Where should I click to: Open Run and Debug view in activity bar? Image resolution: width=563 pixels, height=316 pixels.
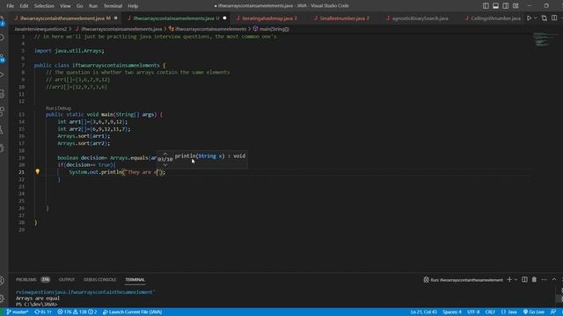3,75
